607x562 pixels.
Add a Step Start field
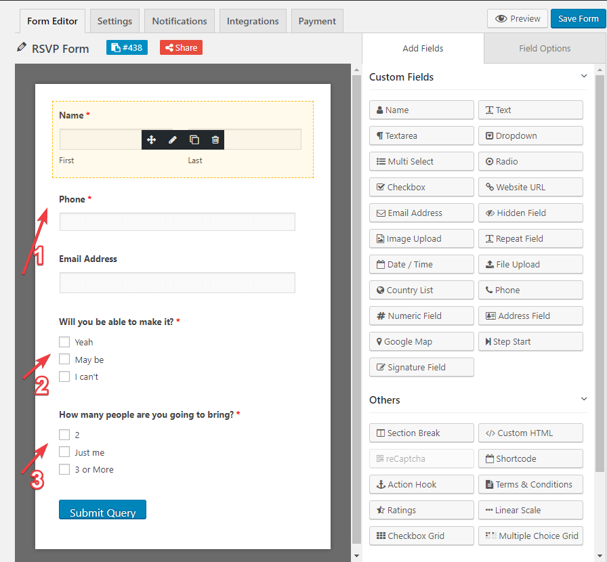coord(530,342)
